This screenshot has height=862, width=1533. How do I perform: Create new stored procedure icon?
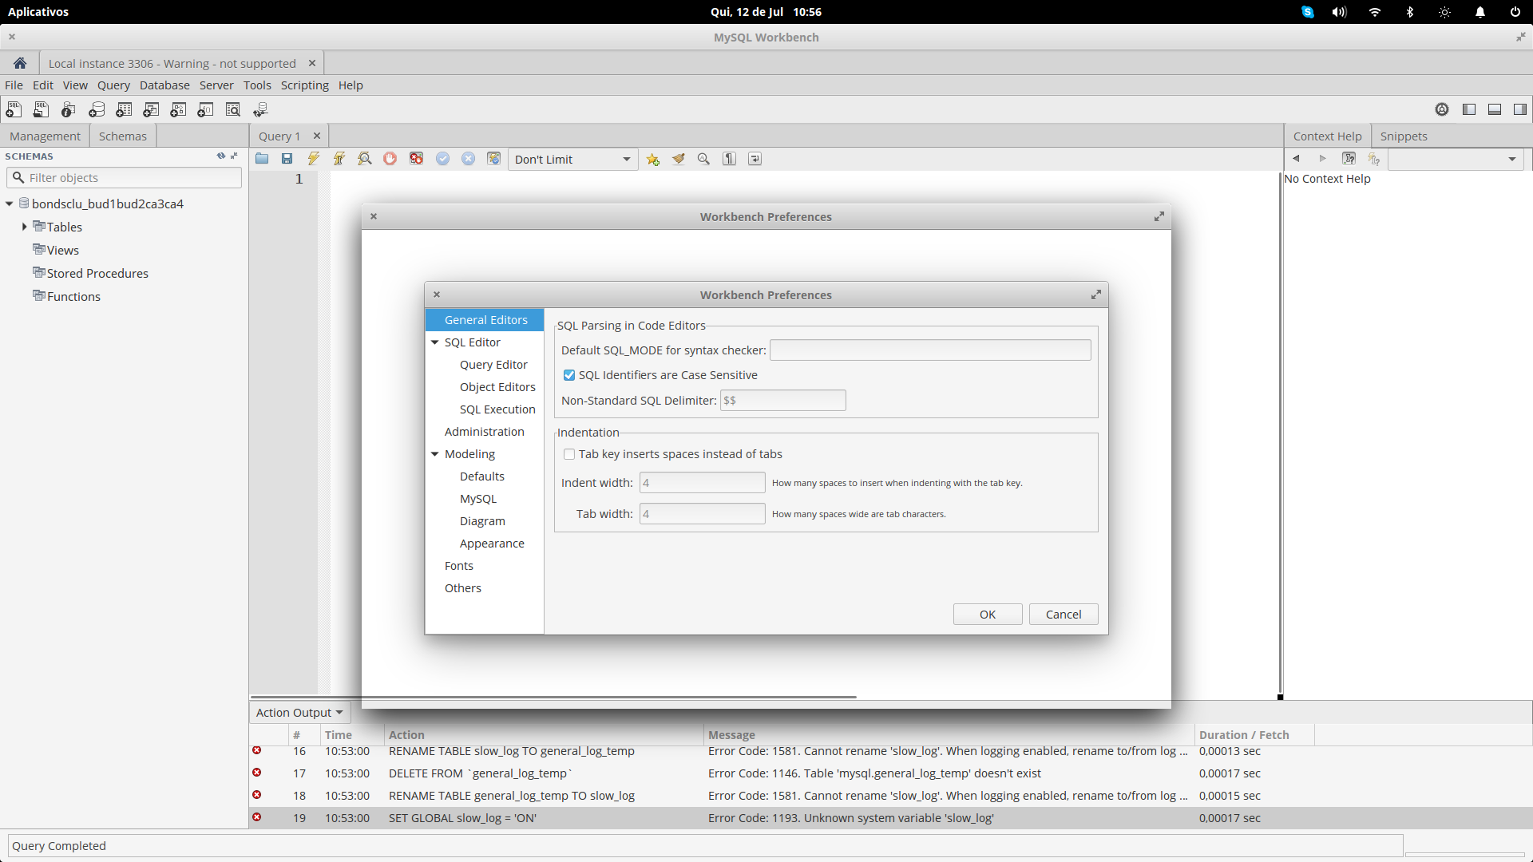(178, 109)
